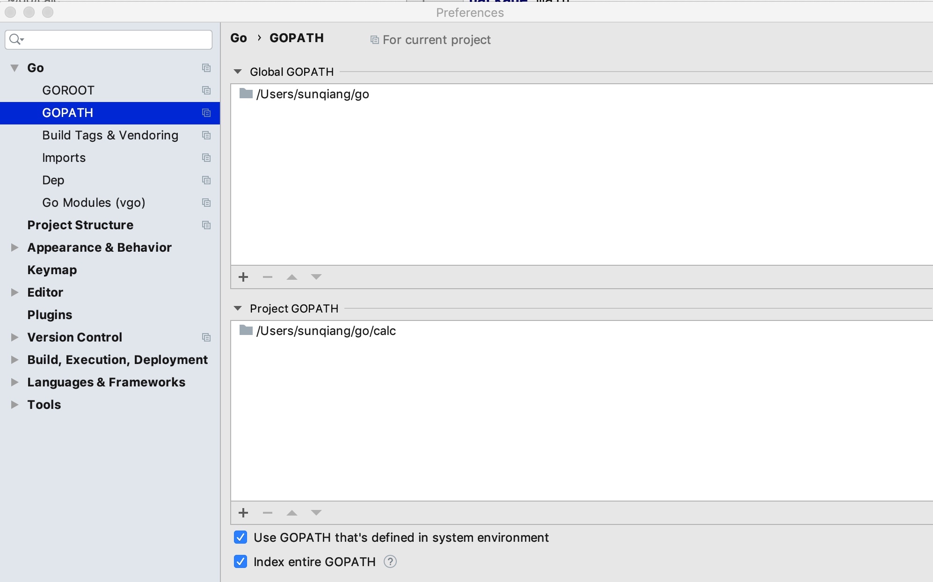Click the search input field
Image resolution: width=933 pixels, height=582 pixels.
click(109, 39)
